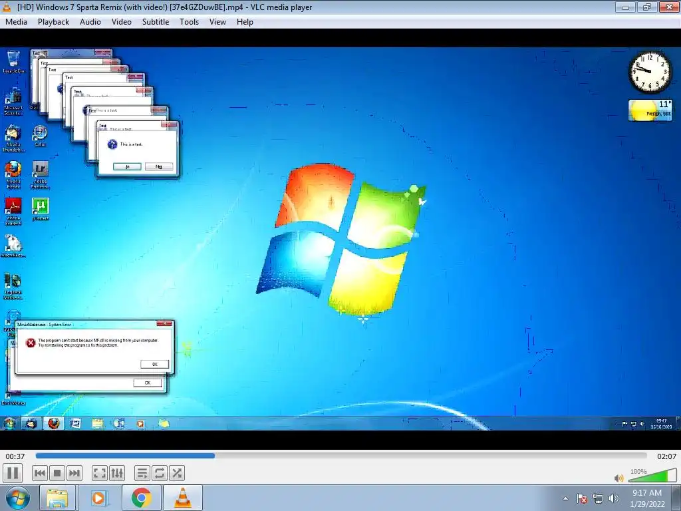Screen dimensions: 681x511
Task: Skip to next media in playlist
Action: (x=74, y=473)
